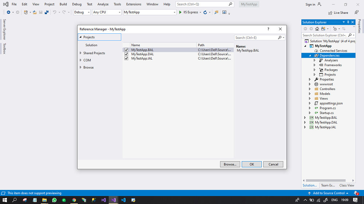Expand the Analyzers node arrow
This screenshot has height=204, width=364.
click(314, 60)
